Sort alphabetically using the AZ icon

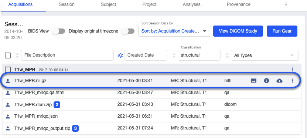pyautogui.click(x=120, y=55)
